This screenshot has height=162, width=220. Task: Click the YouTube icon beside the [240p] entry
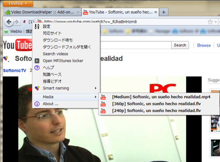tap(103, 111)
